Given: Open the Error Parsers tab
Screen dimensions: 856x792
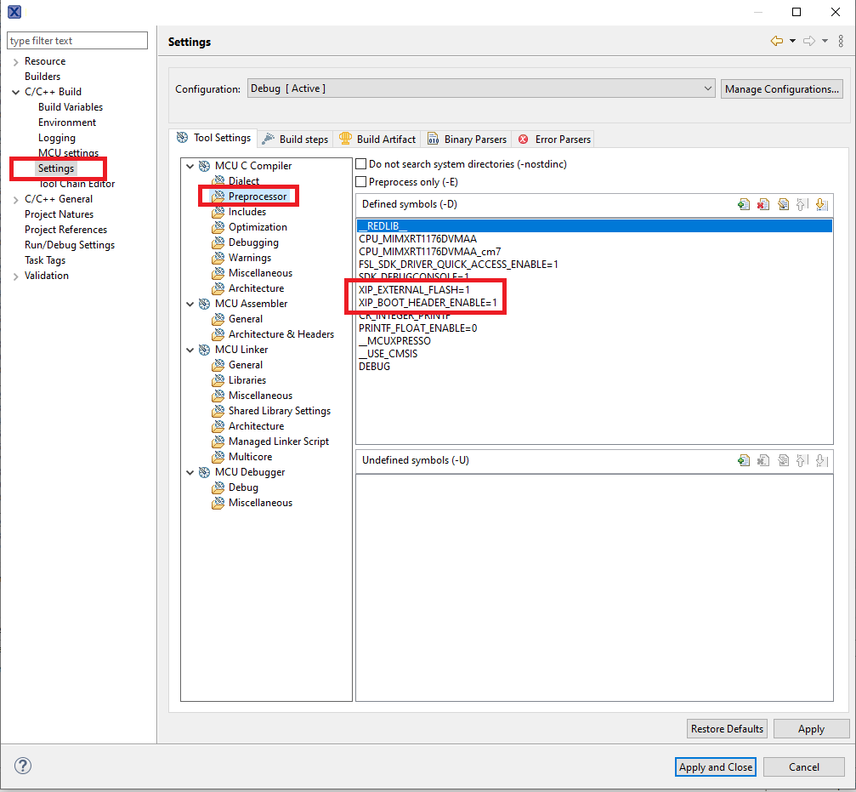Looking at the screenshot, I should (x=555, y=139).
